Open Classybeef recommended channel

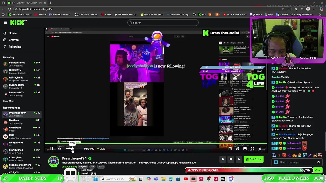pyautogui.click(x=22, y=159)
